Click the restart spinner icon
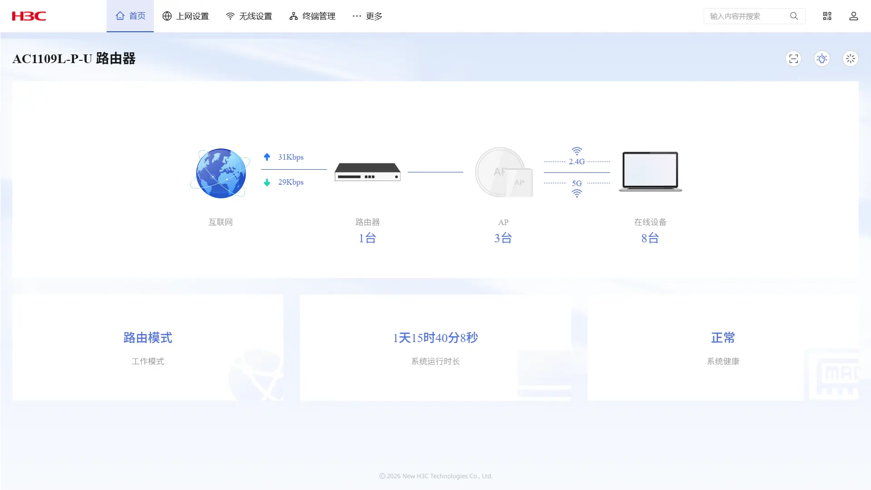The image size is (871, 490). pos(851,59)
